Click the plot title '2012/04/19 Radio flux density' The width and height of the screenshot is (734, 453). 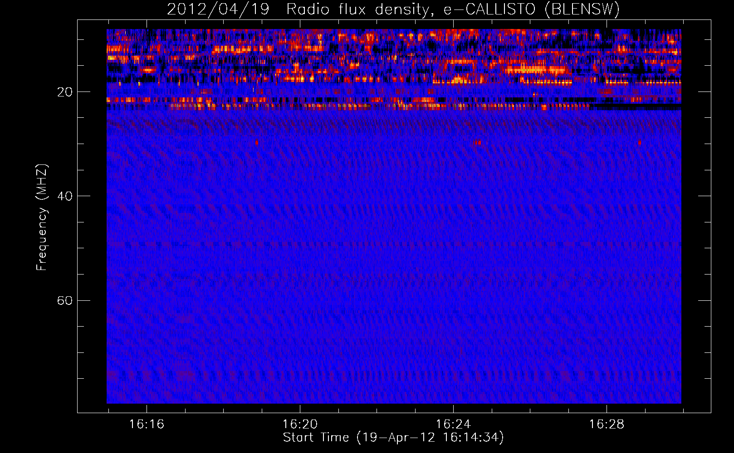[393, 10]
